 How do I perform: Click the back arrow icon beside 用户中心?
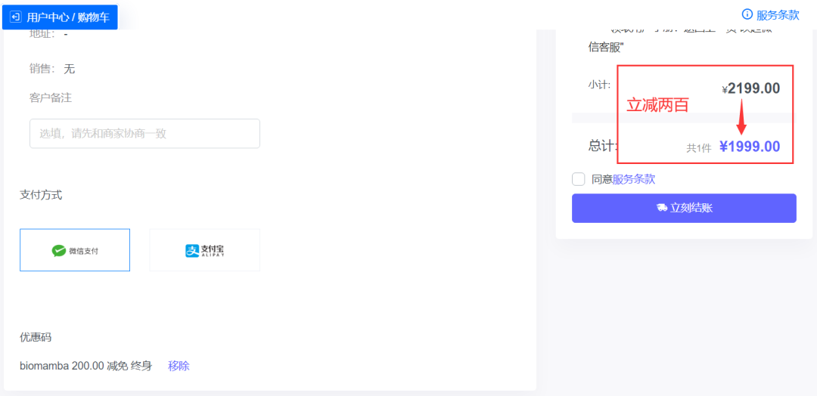[x=15, y=17]
